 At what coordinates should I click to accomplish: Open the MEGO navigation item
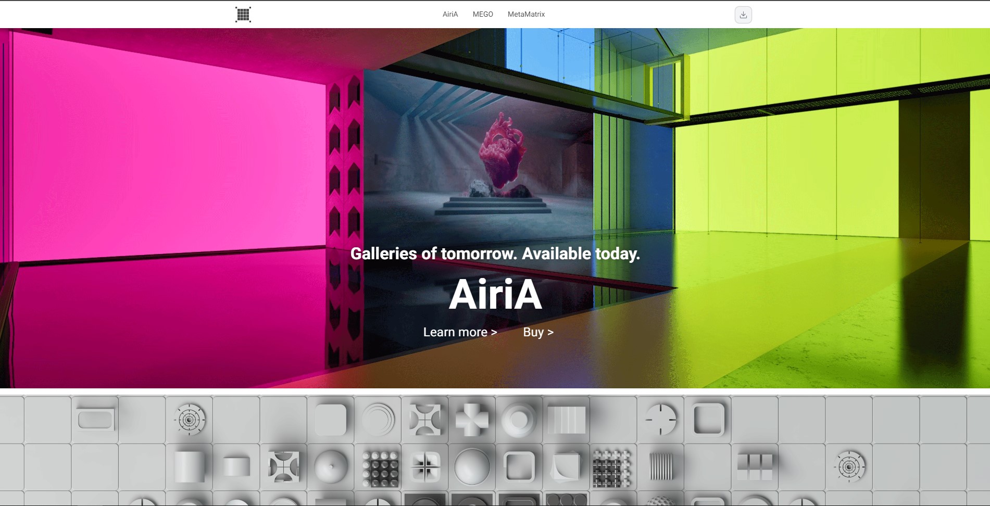click(483, 14)
